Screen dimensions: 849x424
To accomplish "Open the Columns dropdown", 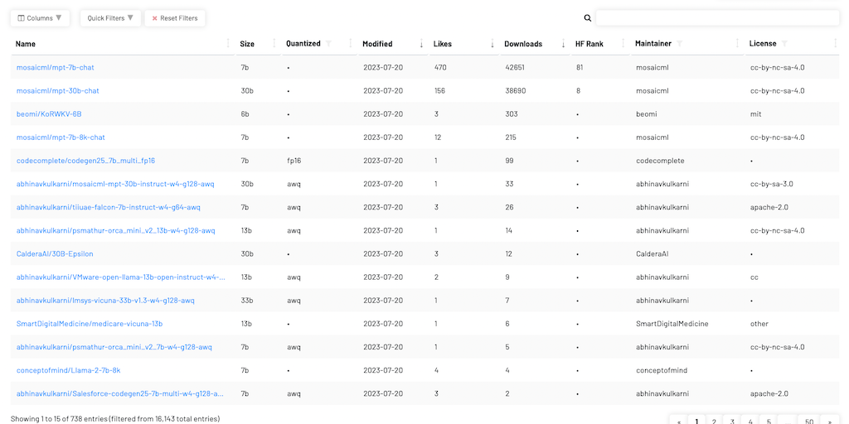I will pyautogui.click(x=39, y=17).
